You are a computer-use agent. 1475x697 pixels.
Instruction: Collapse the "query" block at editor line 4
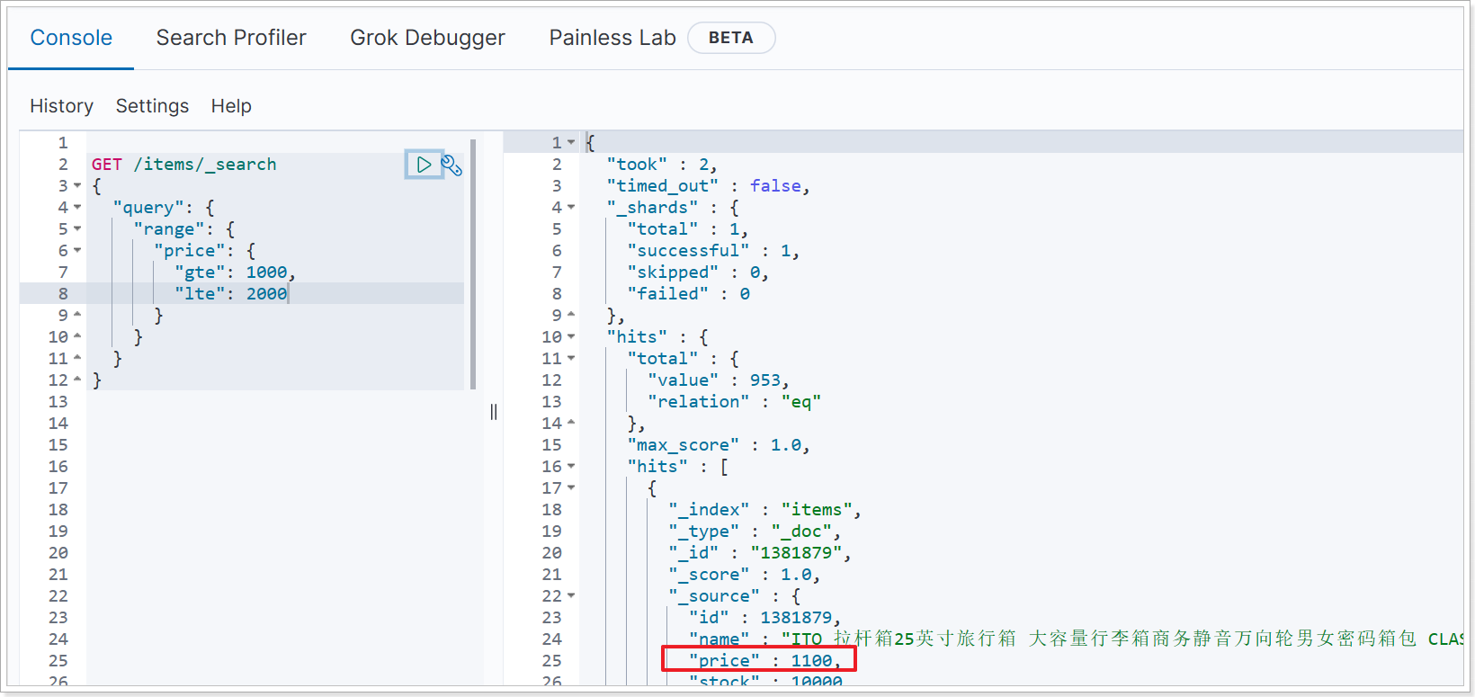click(77, 208)
